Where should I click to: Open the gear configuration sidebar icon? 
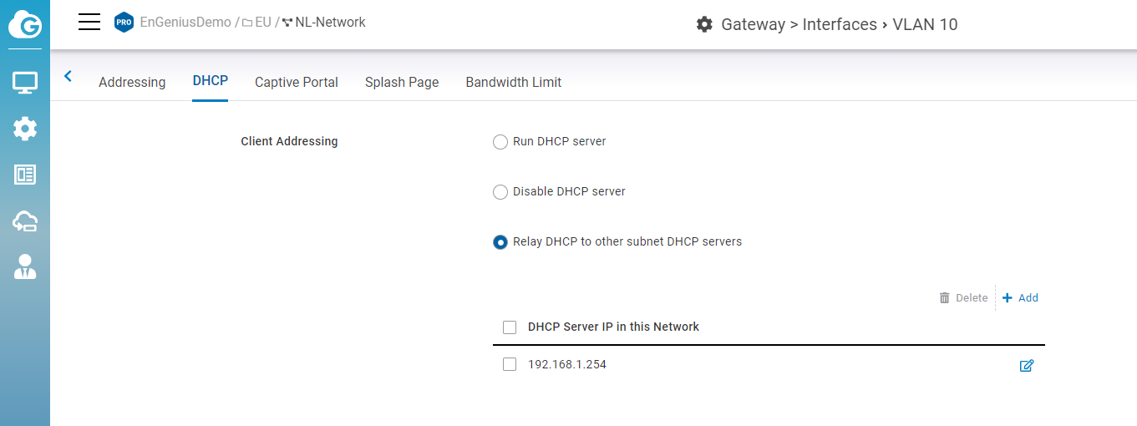click(25, 129)
